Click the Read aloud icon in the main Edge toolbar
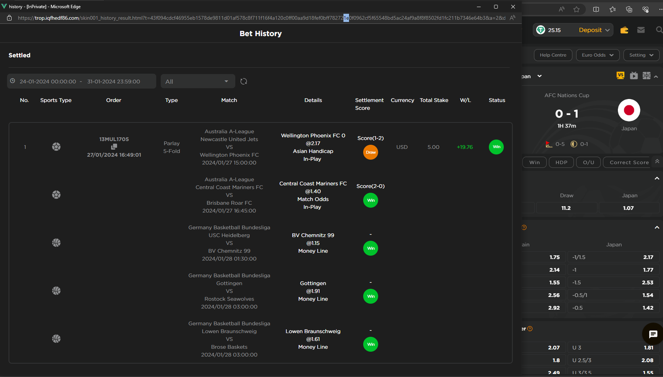 (562, 9)
